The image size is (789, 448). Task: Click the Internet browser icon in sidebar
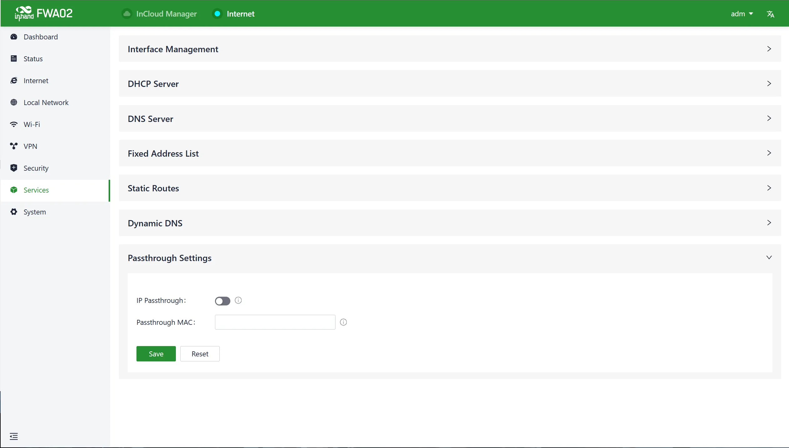coord(14,81)
